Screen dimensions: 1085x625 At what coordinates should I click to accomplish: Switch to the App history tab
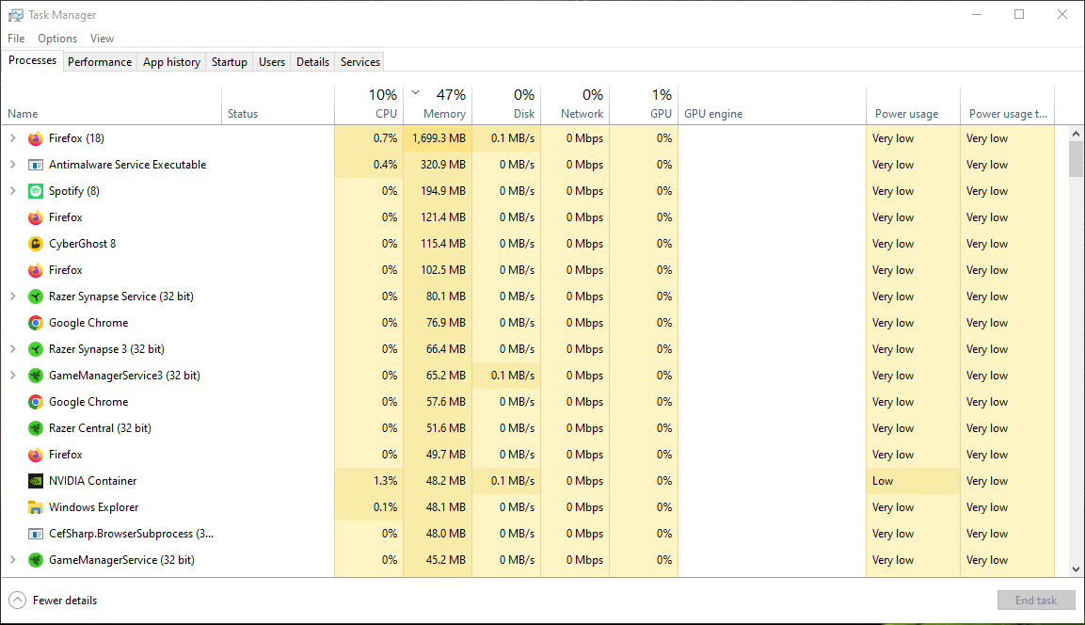coord(171,62)
